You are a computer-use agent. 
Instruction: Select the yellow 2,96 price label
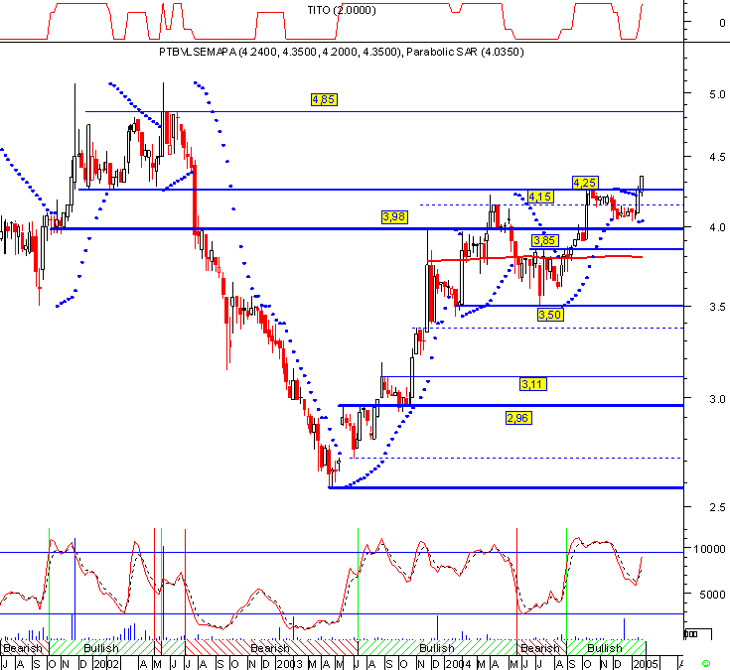518,418
